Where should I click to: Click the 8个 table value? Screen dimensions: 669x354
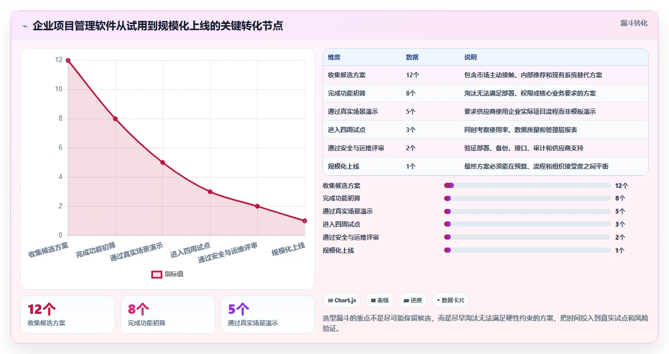[x=411, y=93]
